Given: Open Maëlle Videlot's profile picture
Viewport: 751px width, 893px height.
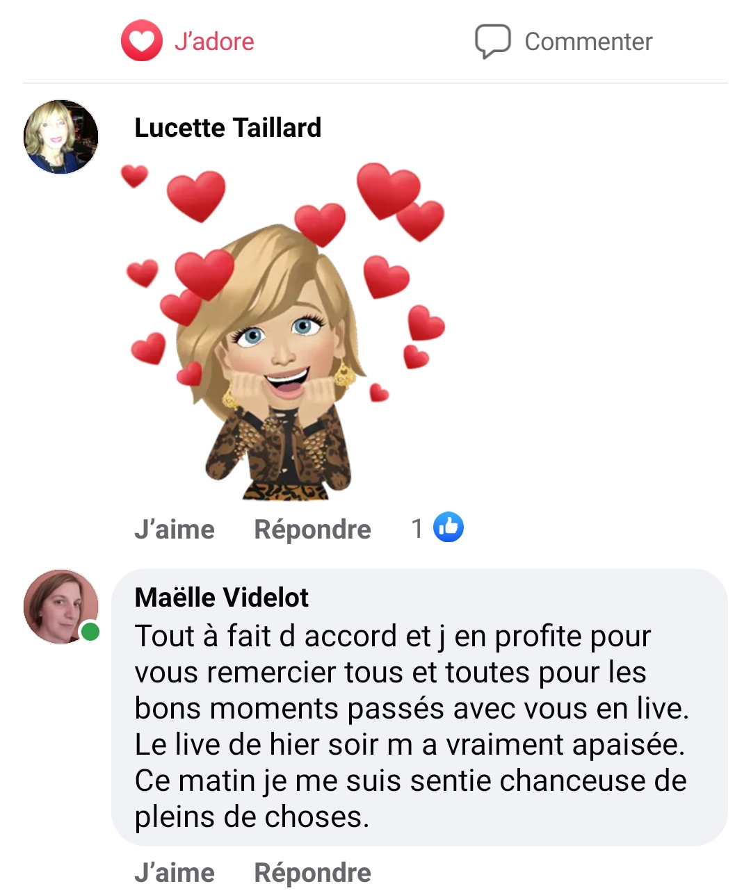Looking at the screenshot, I should click(60, 606).
